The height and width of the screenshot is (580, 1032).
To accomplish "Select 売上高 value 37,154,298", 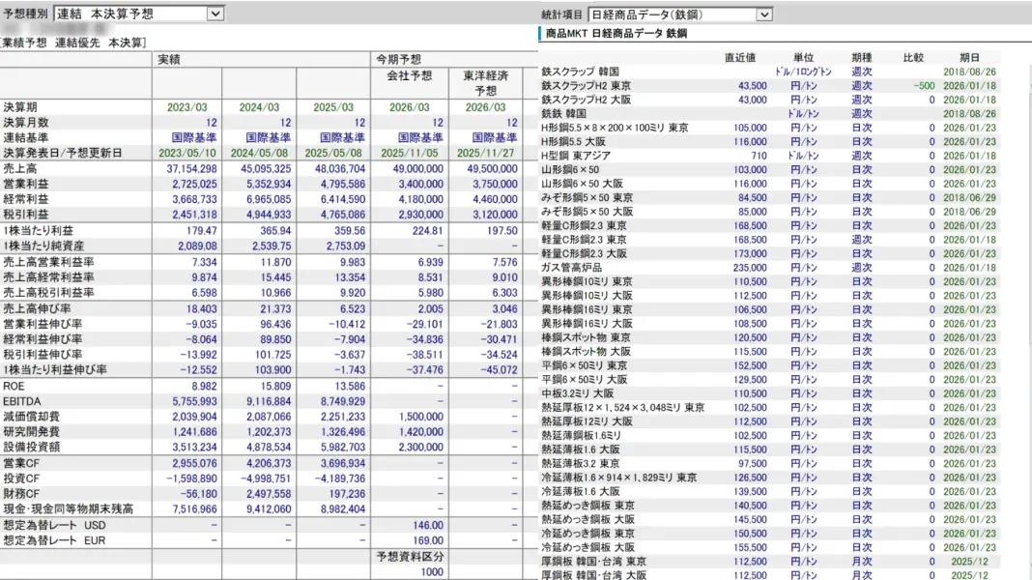I will tap(191, 168).
